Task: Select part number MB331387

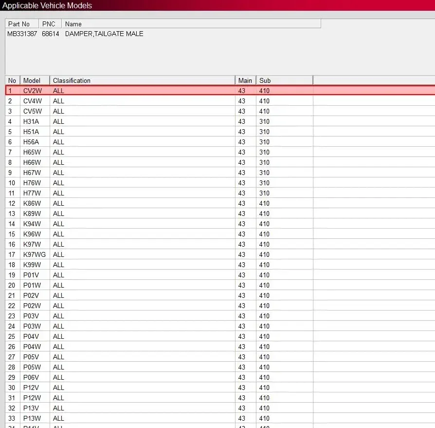Action: point(22,34)
